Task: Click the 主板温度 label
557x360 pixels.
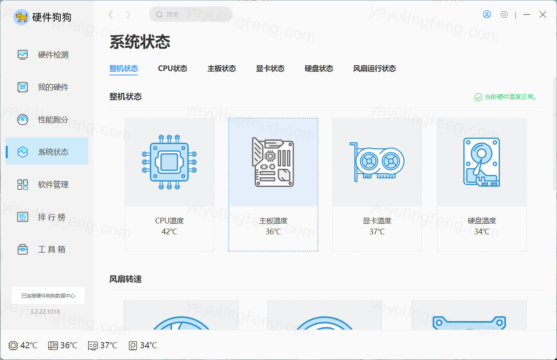Action: pyautogui.click(x=273, y=221)
